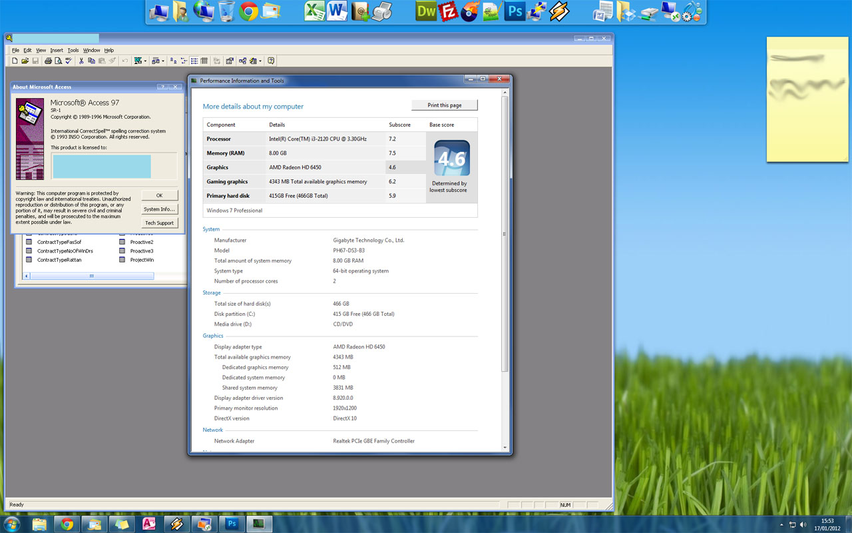852x533 pixels.
Task: Expand the OfficeLinks dropdown arrow
Action: click(x=145, y=61)
